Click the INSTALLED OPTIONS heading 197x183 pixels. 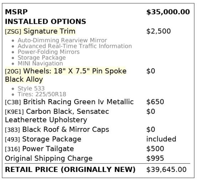point(46,21)
